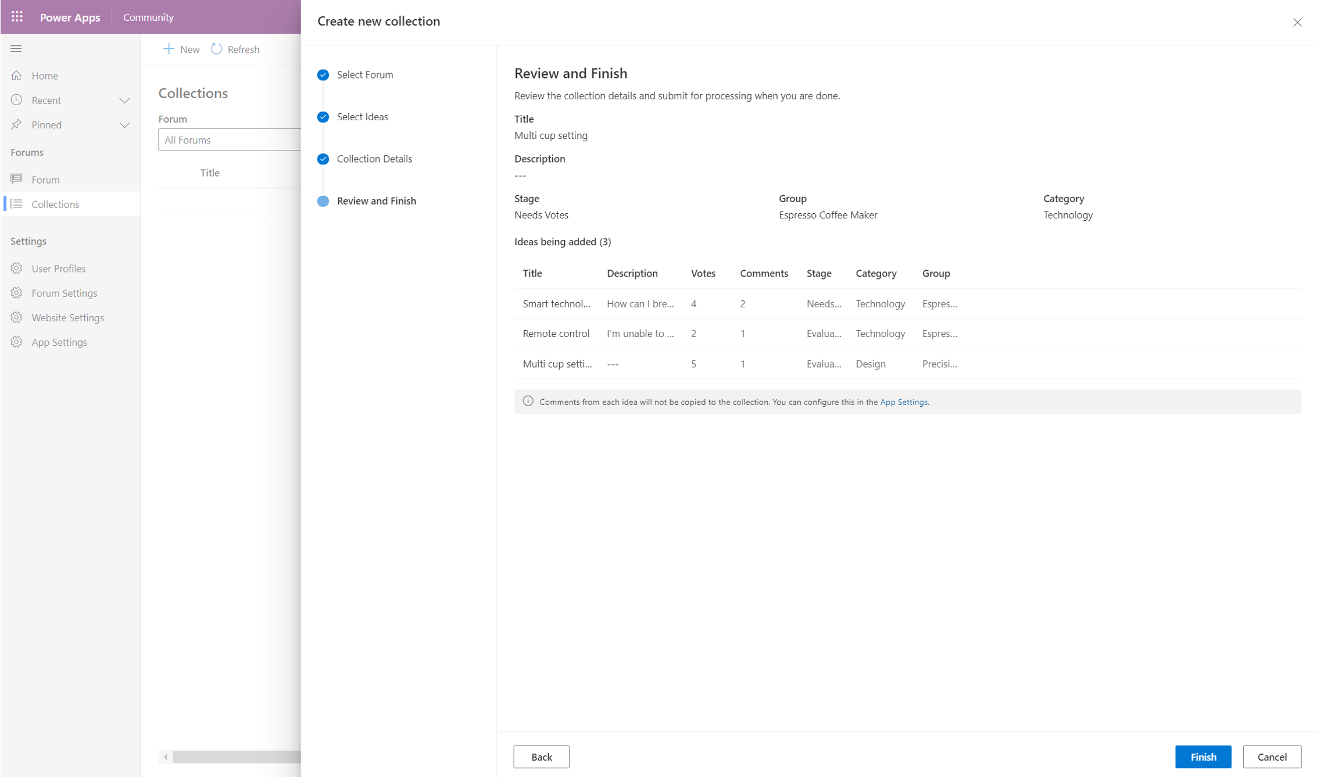Open the Forum settings menu item
The height and width of the screenshot is (778, 1317).
click(x=64, y=293)
